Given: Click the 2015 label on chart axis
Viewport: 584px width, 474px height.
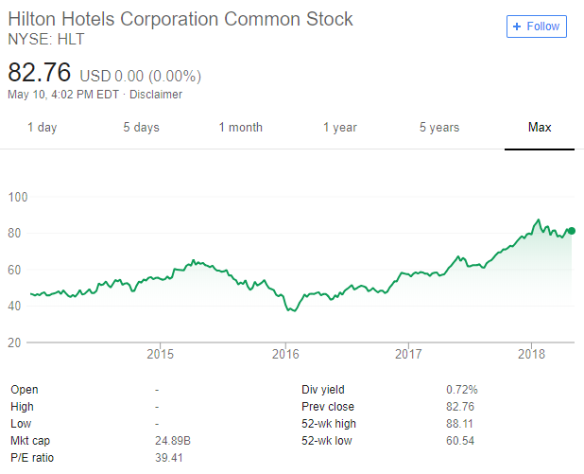Looking at the screenshot, I should (x=160, y=354).
